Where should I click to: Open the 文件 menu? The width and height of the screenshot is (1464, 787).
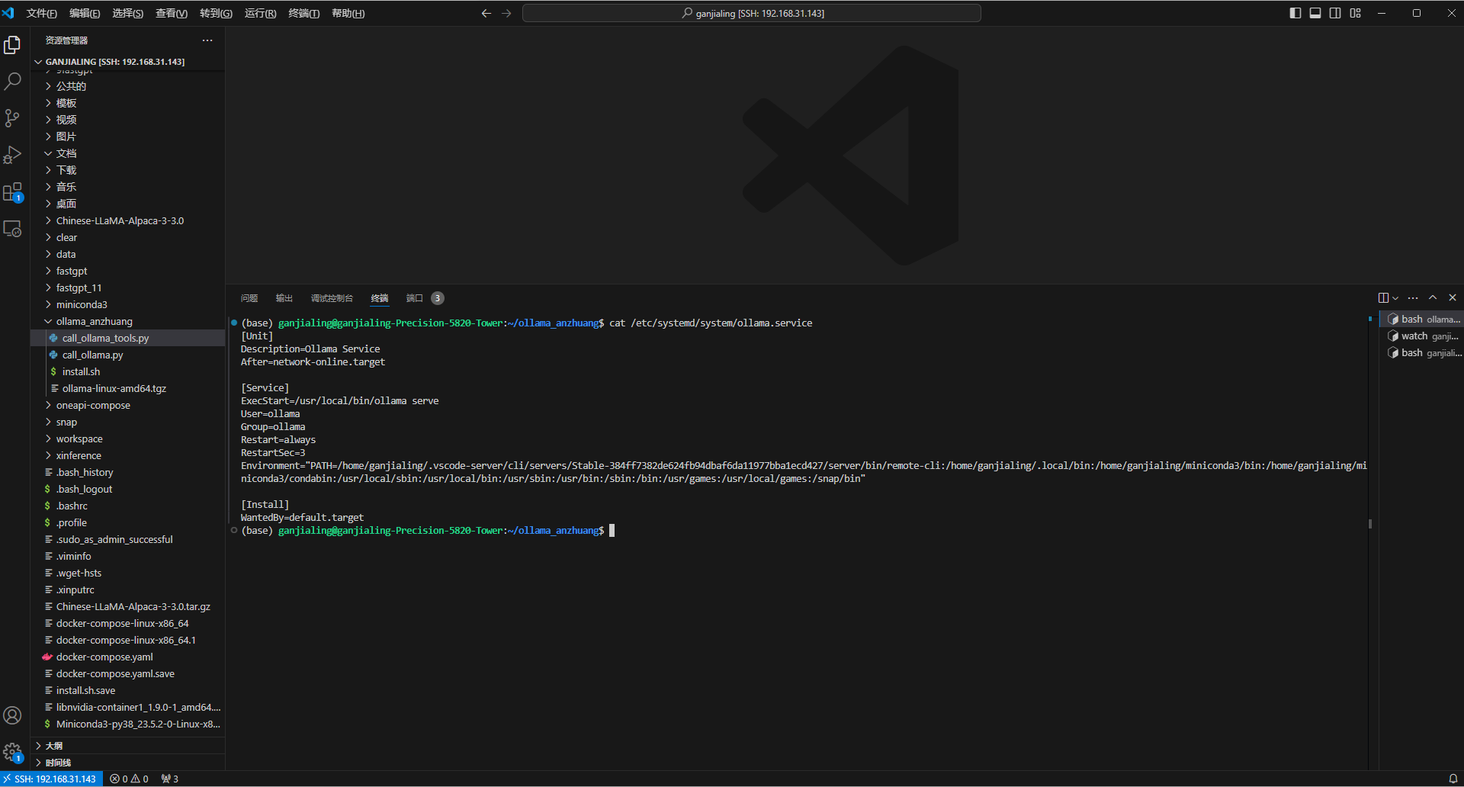click(42, 13)
